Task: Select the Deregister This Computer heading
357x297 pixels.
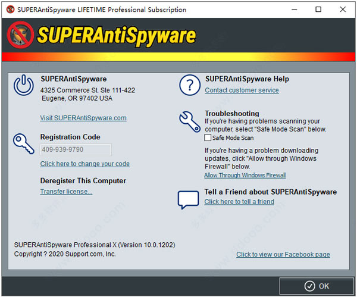Action: (x=83, y=181)
